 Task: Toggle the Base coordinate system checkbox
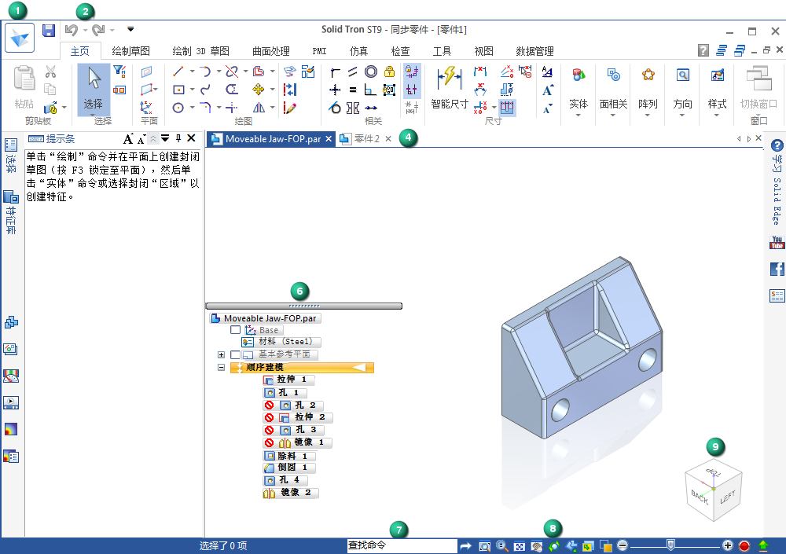[x=235, y=331]
